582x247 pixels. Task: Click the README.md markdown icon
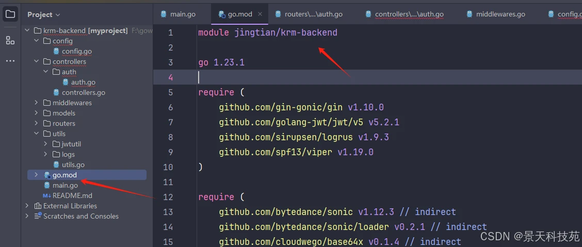tap(47, 195)
